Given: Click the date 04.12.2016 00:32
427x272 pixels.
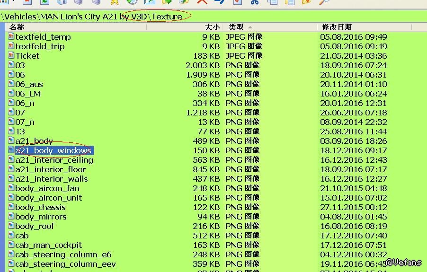Looking at the screenshot, I should coord(354,254).
